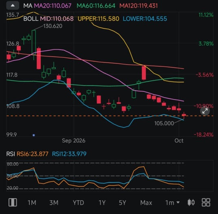
Task: Tap the 105.000 low price marker
Action: click(164, 123)
